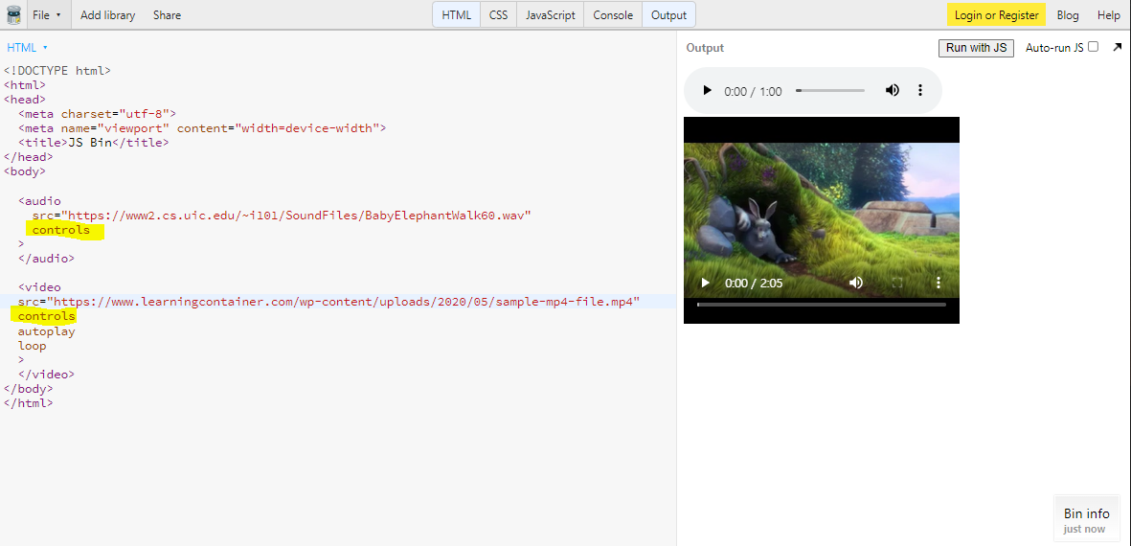Click the meta viewport line
The image size is (1131, 546).
coord(202,127)
